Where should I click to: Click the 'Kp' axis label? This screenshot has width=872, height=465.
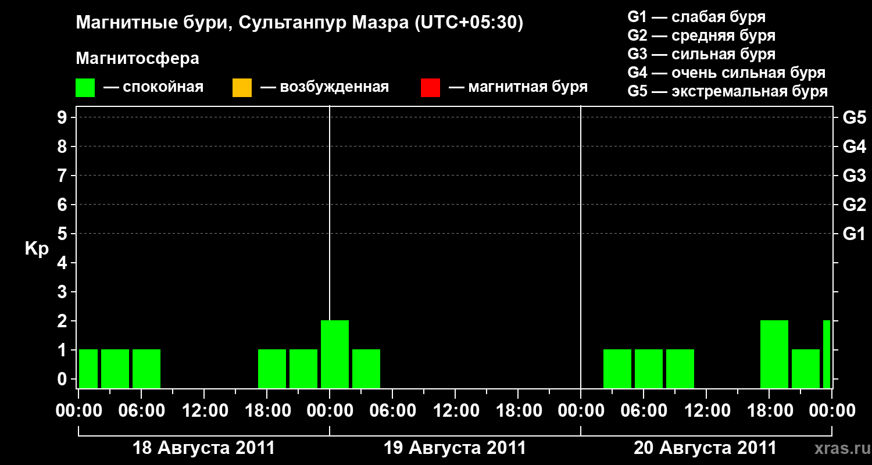coord(37,249)
